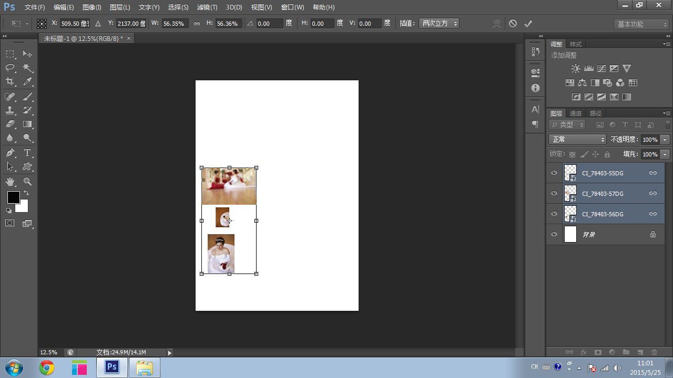This screenshot has height=378, width=673.
Task: Select the Hand tool
Action: pyautogui.click(x=10, y=182)
